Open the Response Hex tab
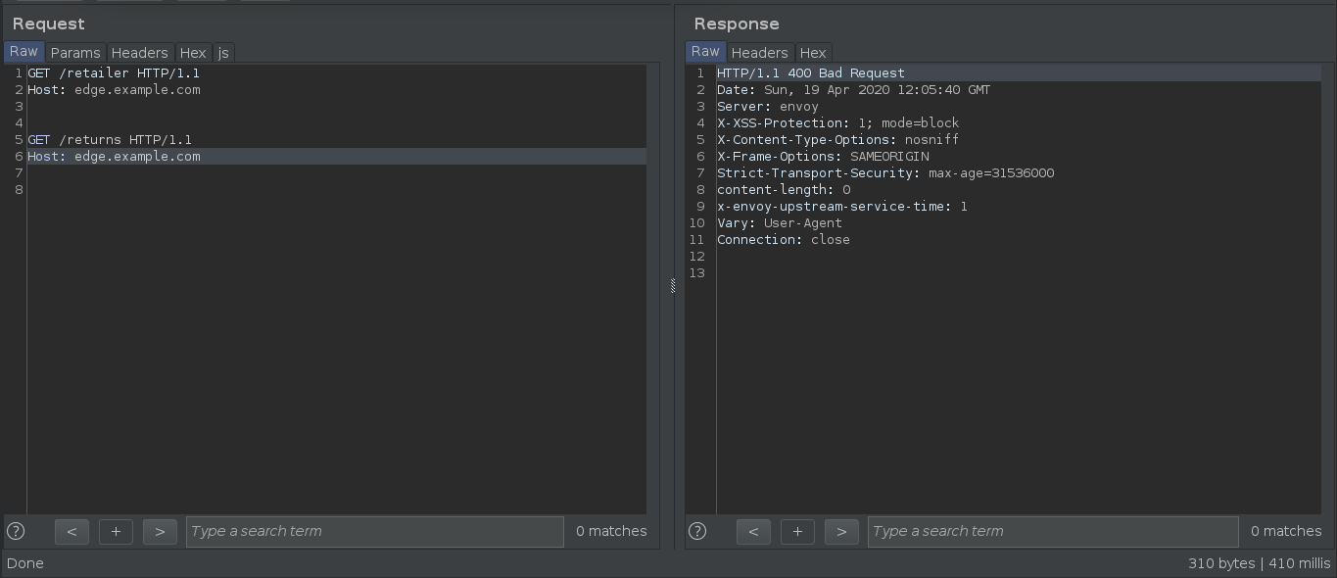Viewport: 1337px width, 578px height. click(x=813, y=53)
